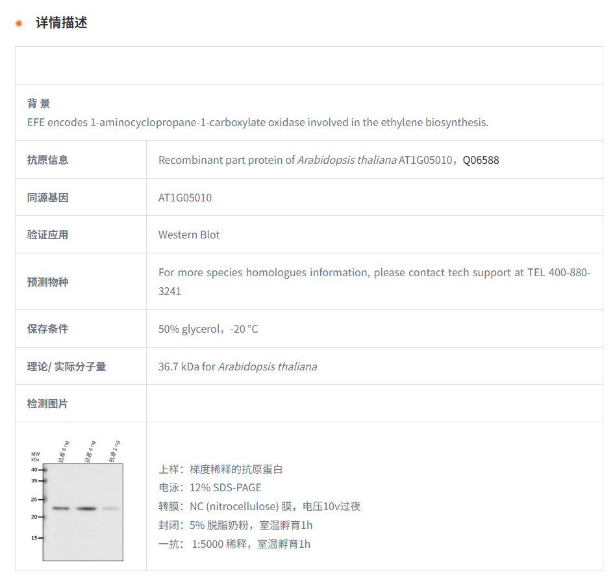This screenshot has width=615, height=579.
Task: Click the 一抗 1:5000 dilution line
Action: click(234, 544)
